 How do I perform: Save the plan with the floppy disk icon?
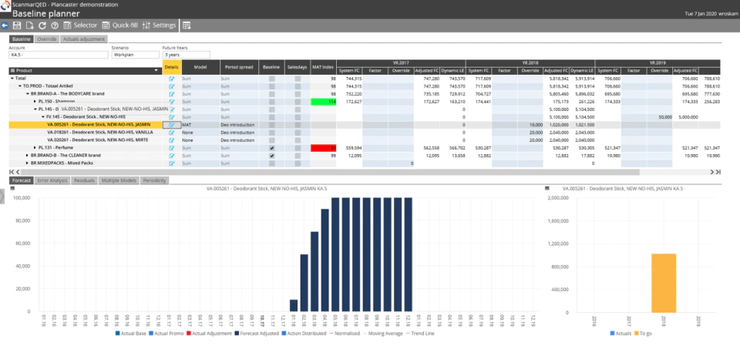(17, 25)
